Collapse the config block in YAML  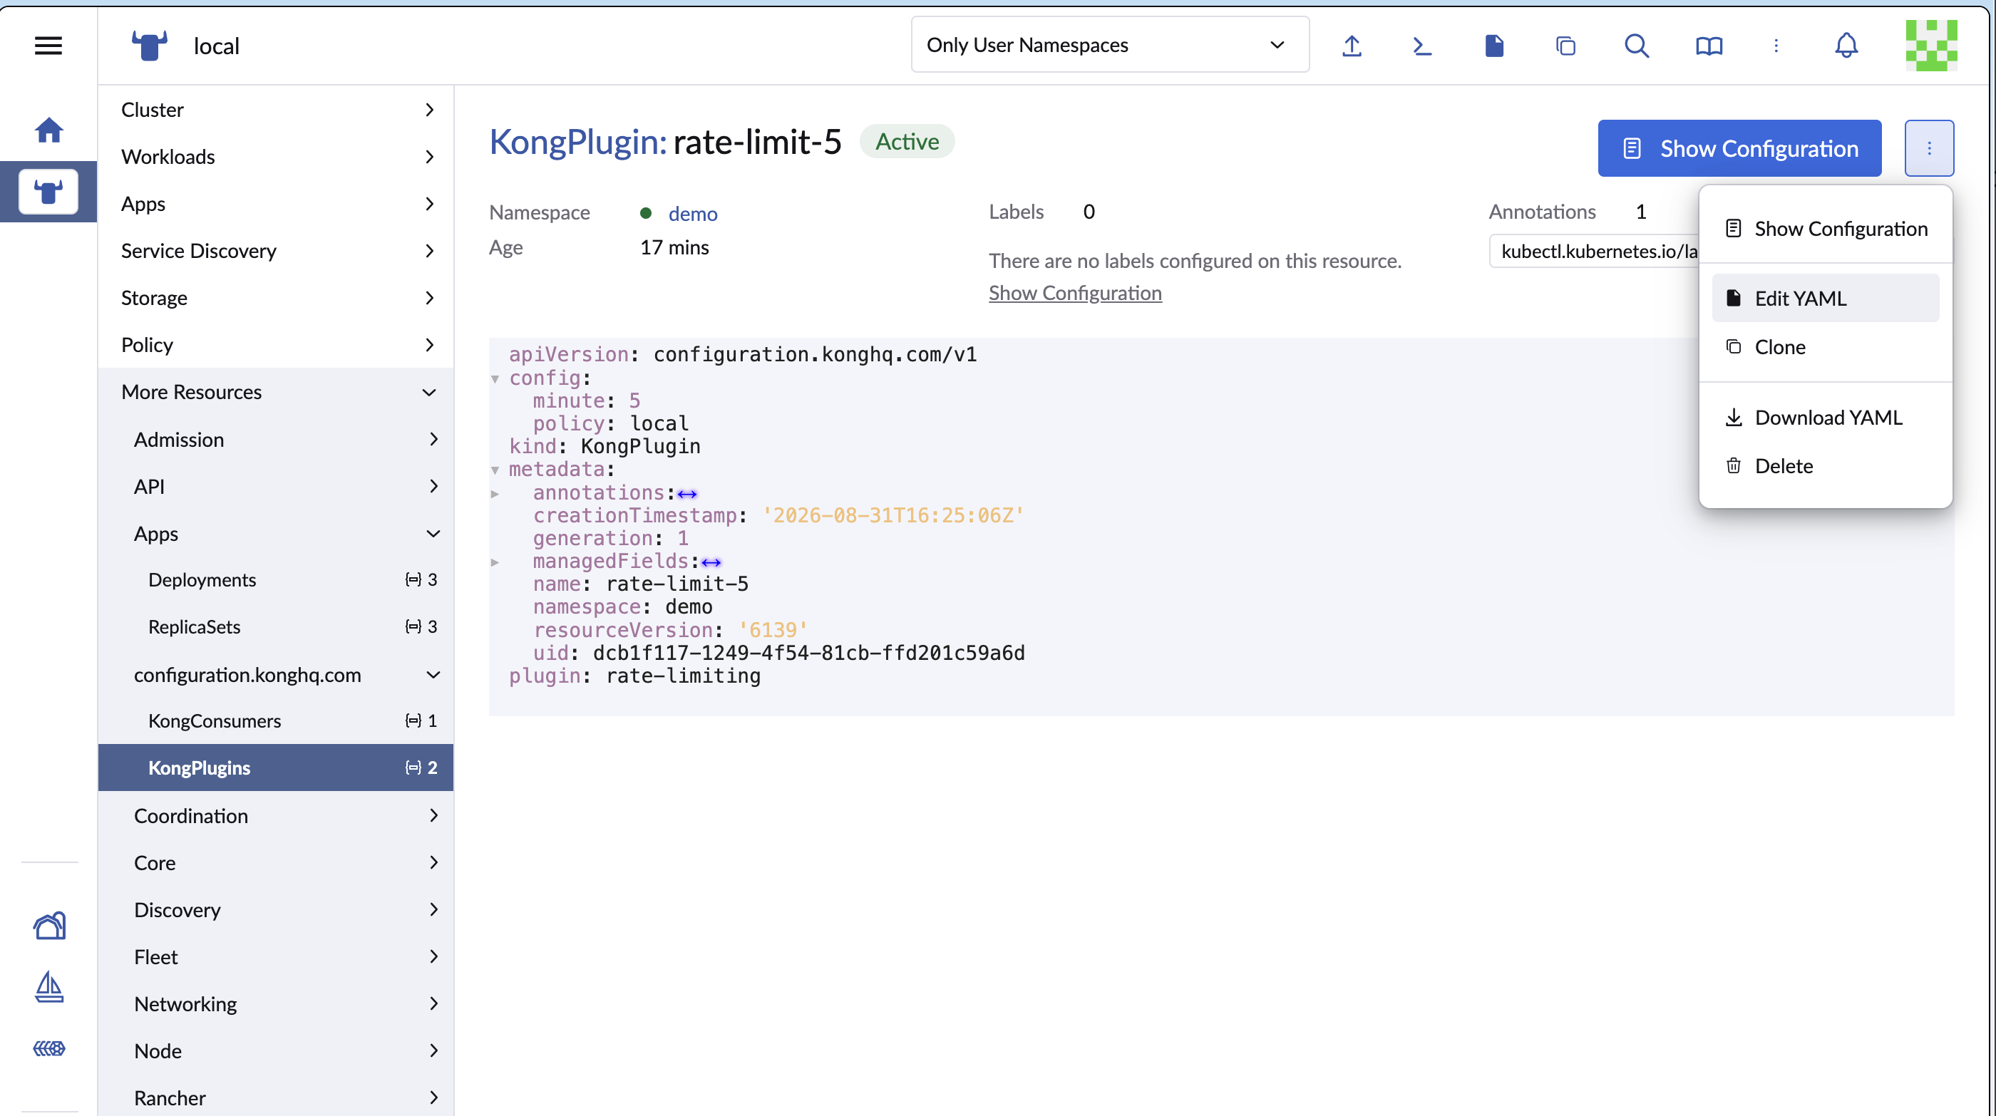[495, 378]
